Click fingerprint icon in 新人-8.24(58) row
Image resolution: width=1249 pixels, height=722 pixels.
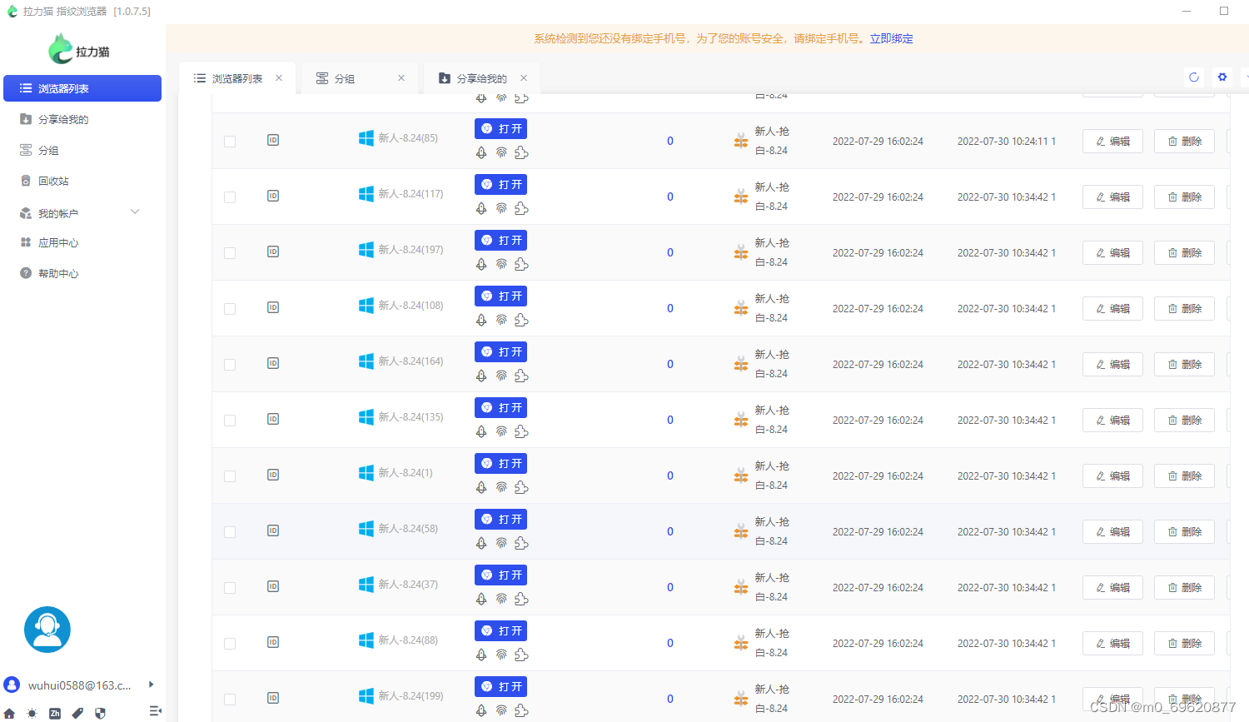click(x=501, y=543)
